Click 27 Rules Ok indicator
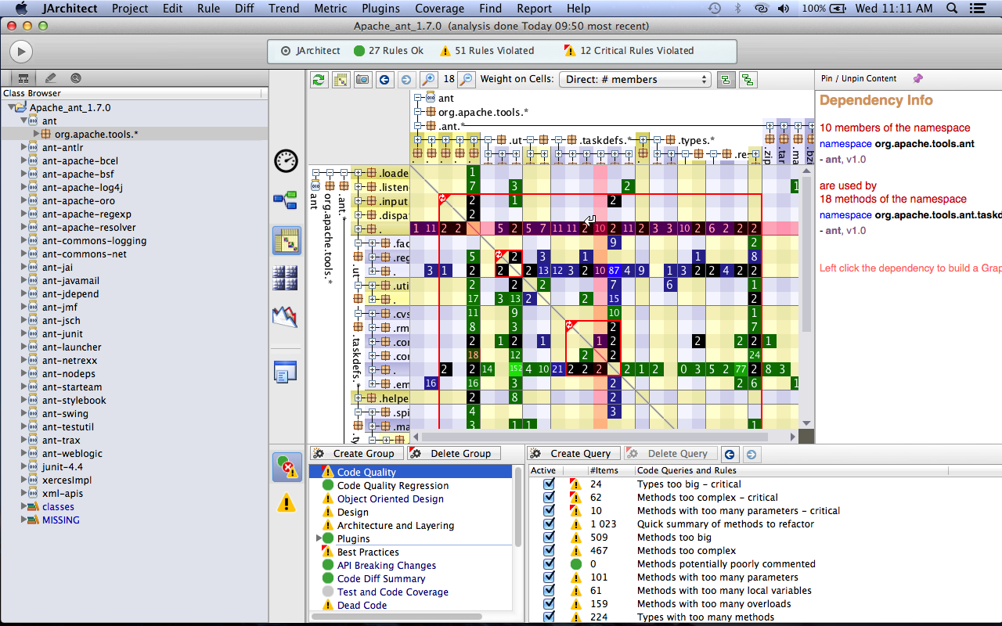This screenshot has height=626, width=1002. point(388,51)
